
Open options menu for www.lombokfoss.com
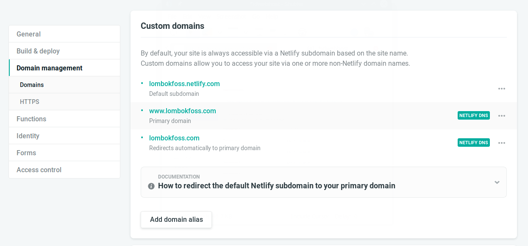click(x=502, y=115)
